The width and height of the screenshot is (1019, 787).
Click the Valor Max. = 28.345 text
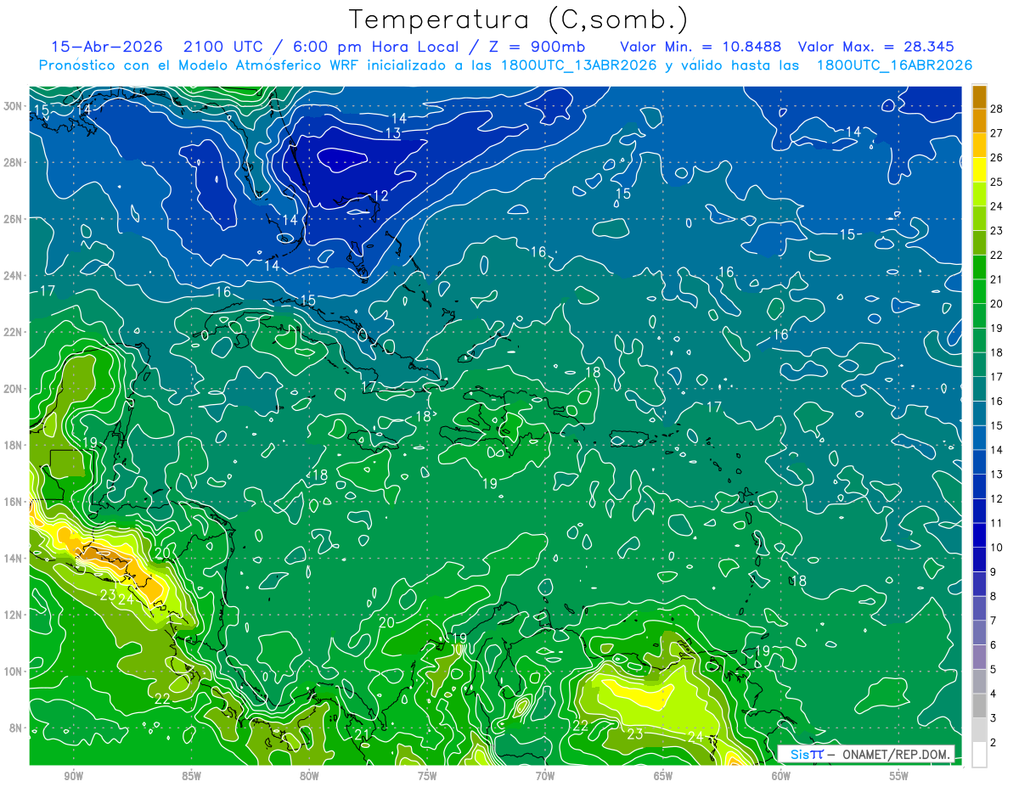tap(876, 47)
